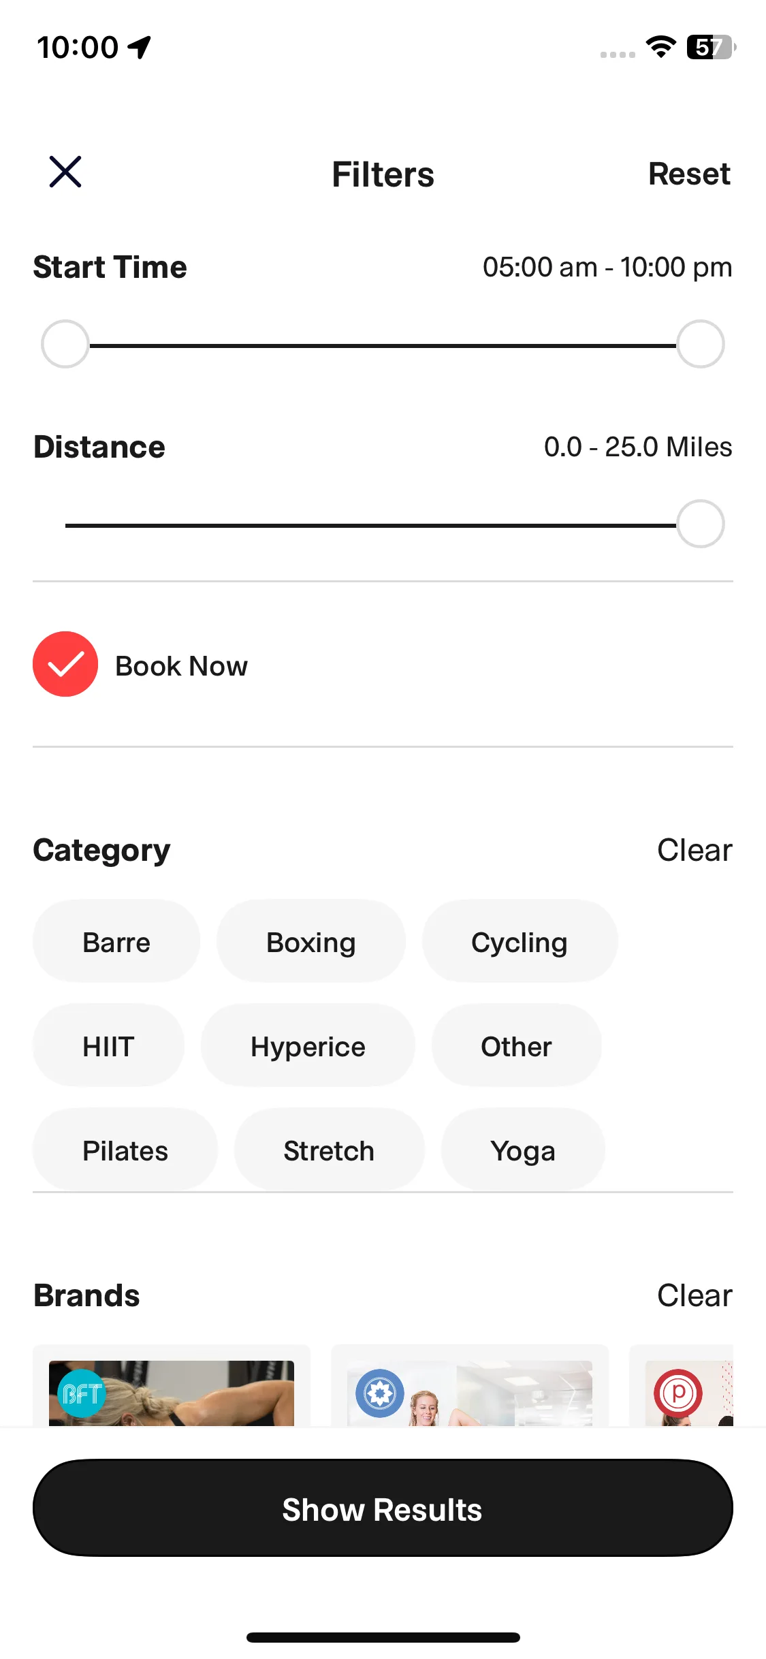Screen dimensions: 766x1659
Task: Enable the HIIT category filter
Action: [108, 1047]
